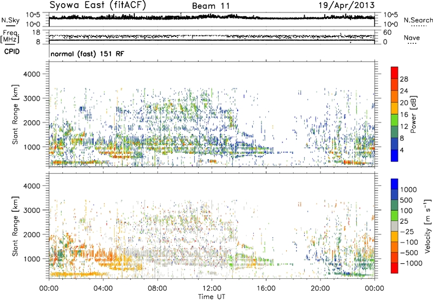Click the "12:00" time axis tick label
This screenshot has height=300, width=433.
[212, 289]
